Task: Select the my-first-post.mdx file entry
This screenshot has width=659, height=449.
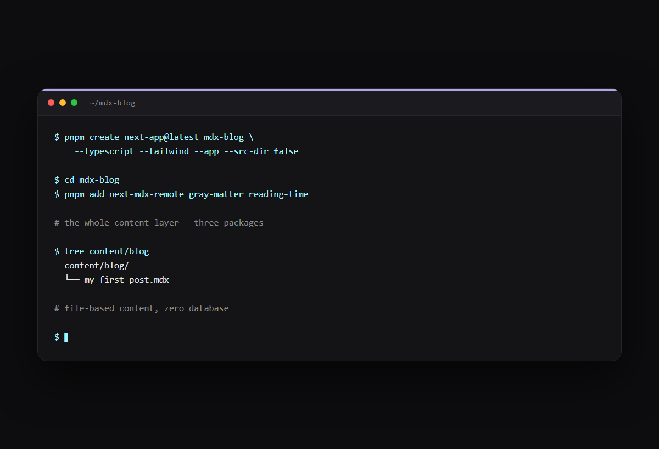Action: 126,279
